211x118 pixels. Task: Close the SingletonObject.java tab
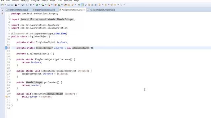point(84,10)
